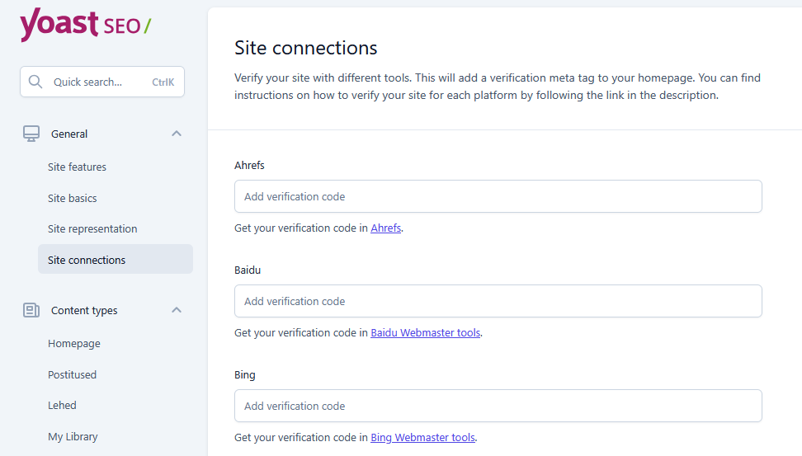802x456 pixels.
Task: Open Lehed content type settings
Action: click(62, 405)
